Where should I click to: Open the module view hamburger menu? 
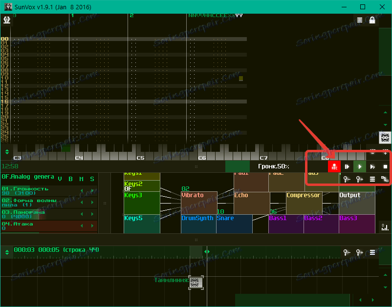click(x=372, y=179)
